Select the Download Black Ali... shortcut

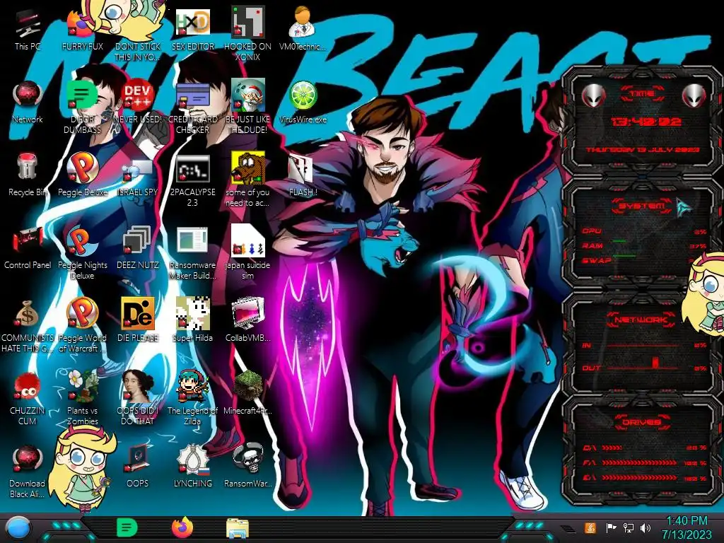(28, 471)
